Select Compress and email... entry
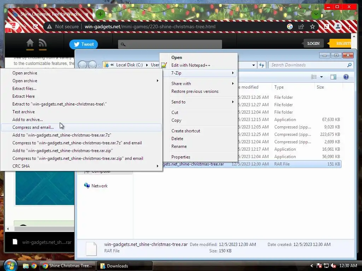The image size is (362, 271). click(81, 127)
